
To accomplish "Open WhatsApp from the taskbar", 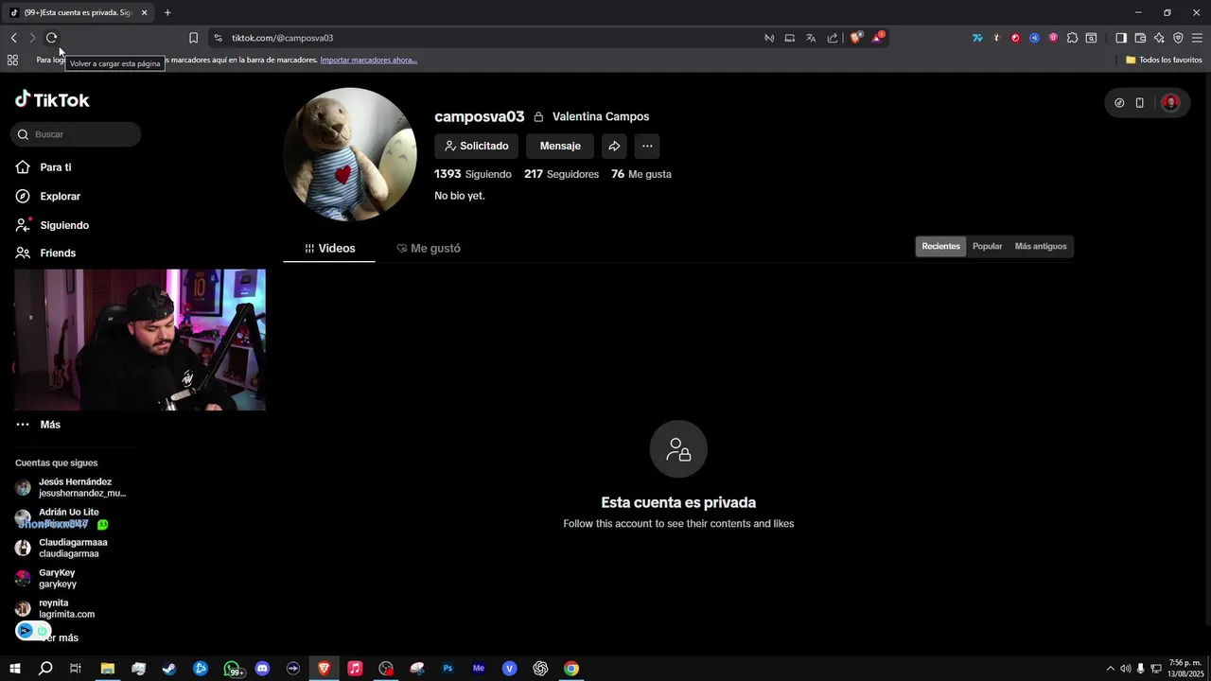I will 232,669.
